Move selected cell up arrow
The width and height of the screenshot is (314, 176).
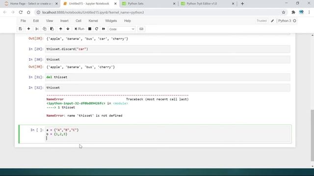(x=60, y=29)
